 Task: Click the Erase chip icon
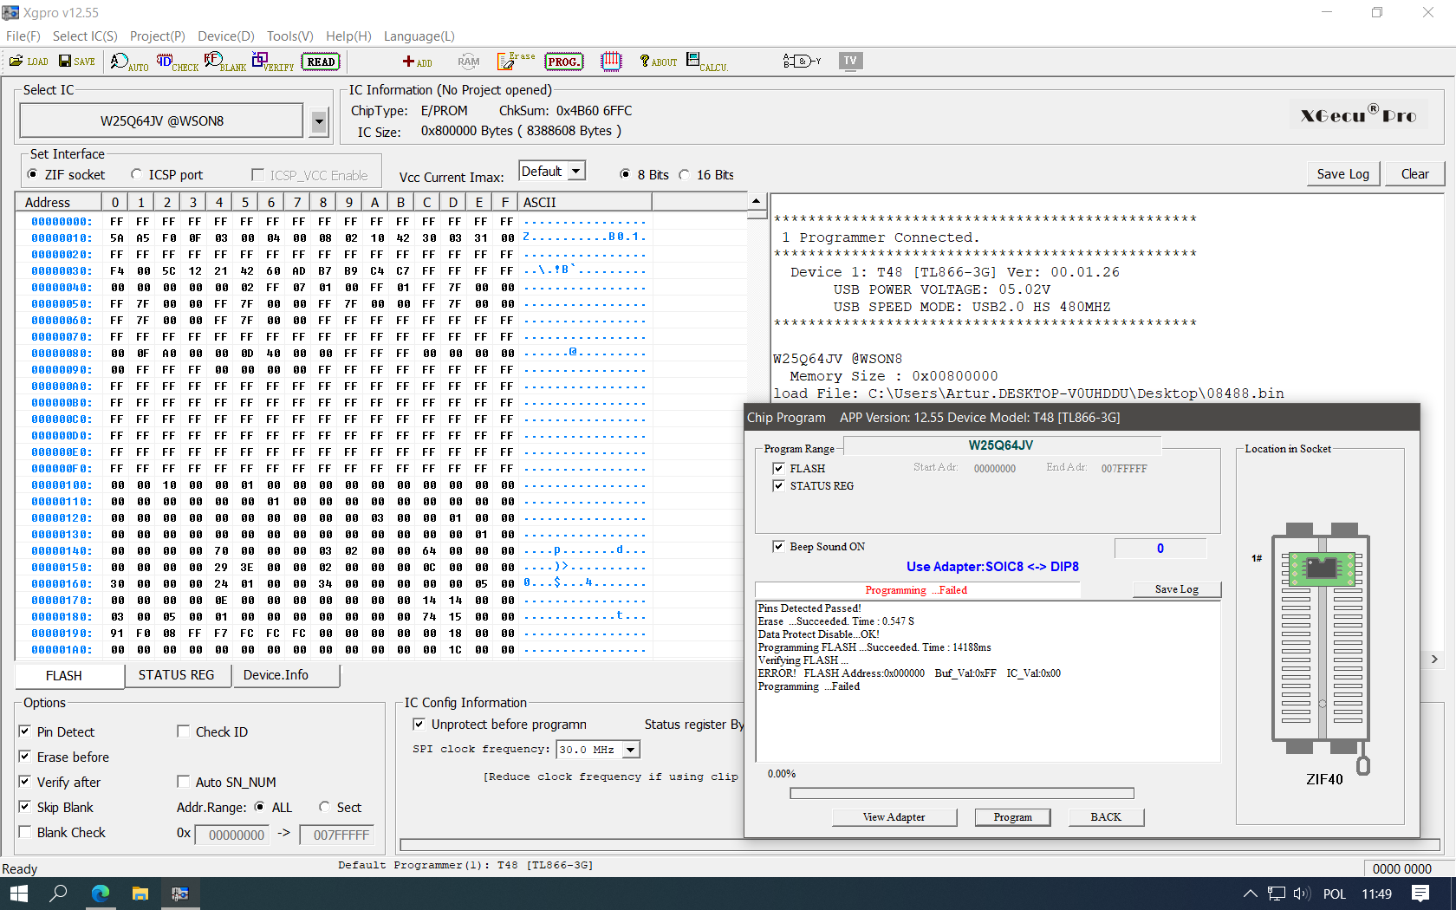pos(516,62)
